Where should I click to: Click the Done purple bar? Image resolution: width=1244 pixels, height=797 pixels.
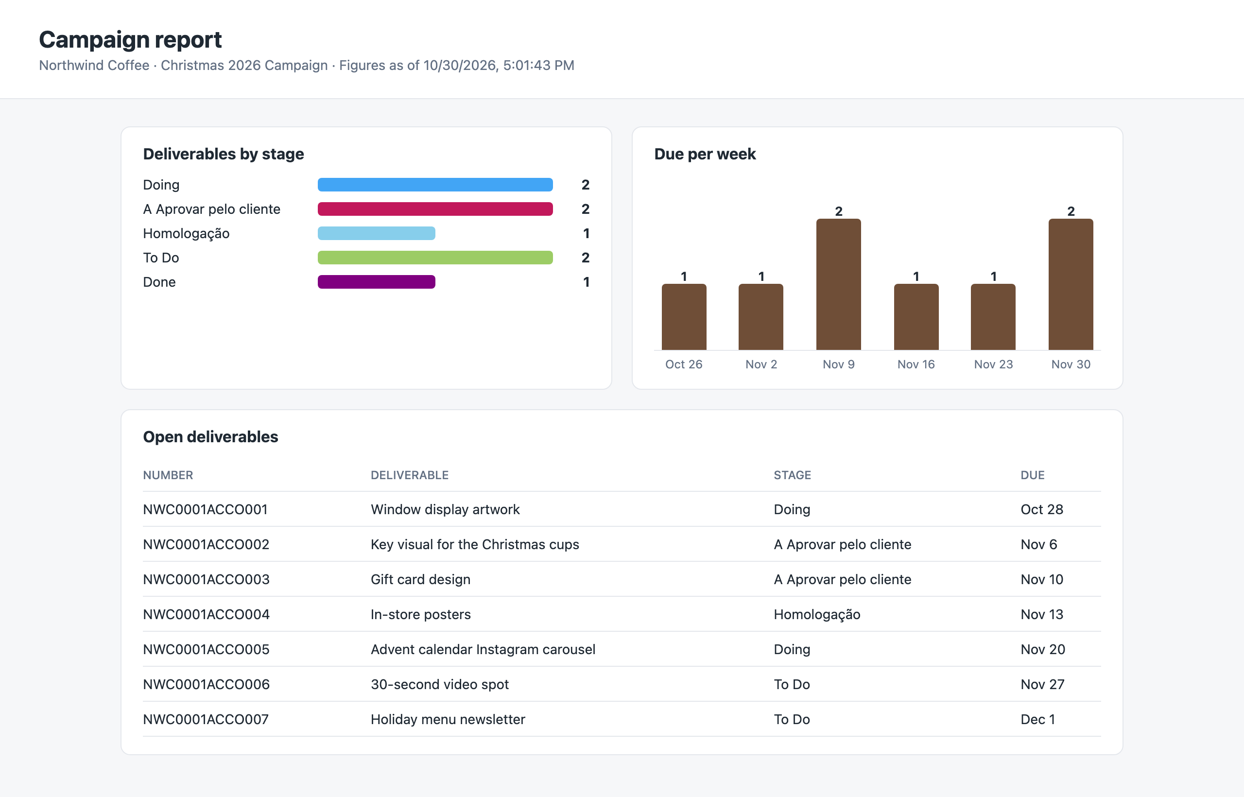pos(376,282)
